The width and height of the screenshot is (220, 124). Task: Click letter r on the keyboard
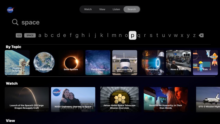coord(145,35)
